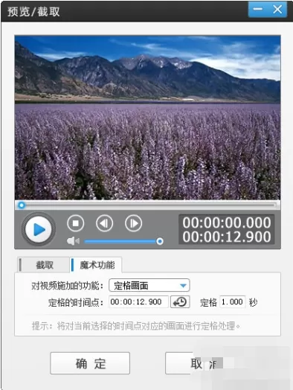The image size is (293, 390).
Task: Stop the video with the stop icon
Action: (x=76, y=223)
